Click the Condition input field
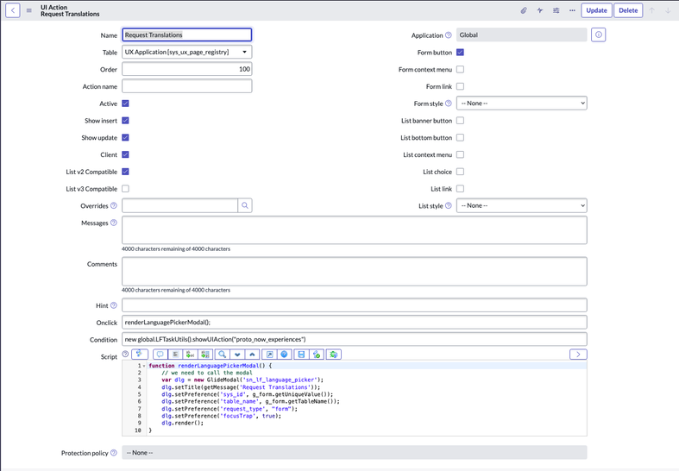679x471 pixels. 355,339
